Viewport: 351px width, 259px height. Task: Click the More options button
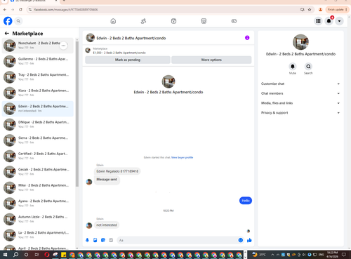[211, 60]
